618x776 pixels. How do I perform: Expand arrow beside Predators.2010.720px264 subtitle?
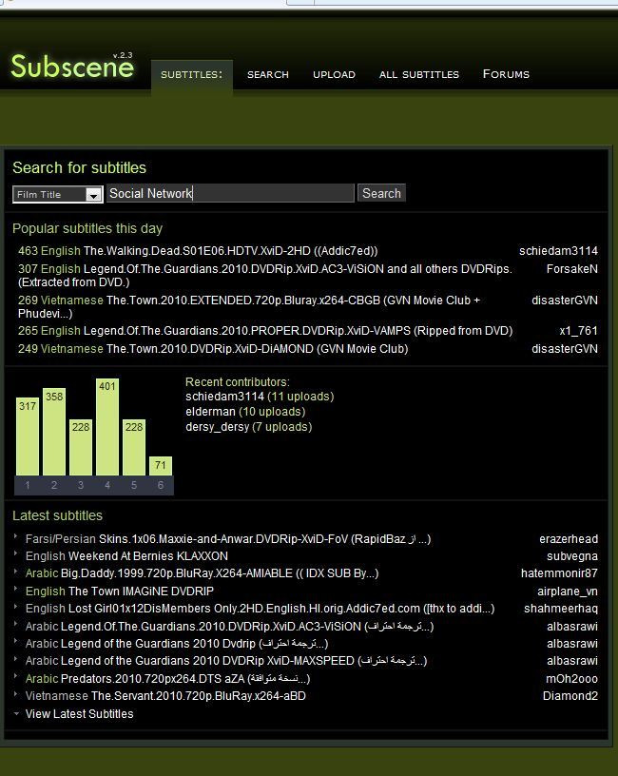tap(16, 676)
